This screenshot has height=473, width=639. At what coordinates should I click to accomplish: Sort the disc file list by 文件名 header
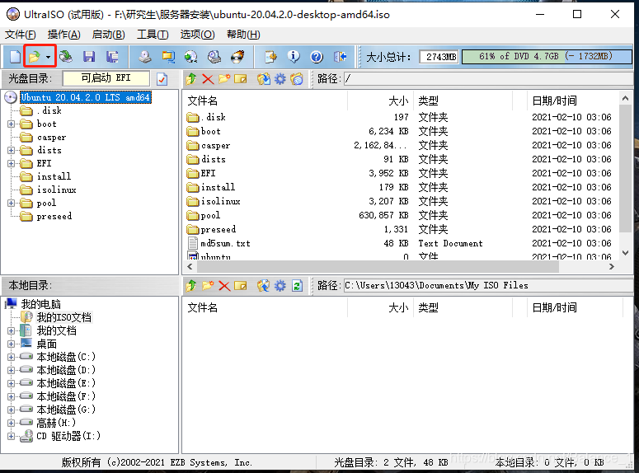(x=265, y=101)
